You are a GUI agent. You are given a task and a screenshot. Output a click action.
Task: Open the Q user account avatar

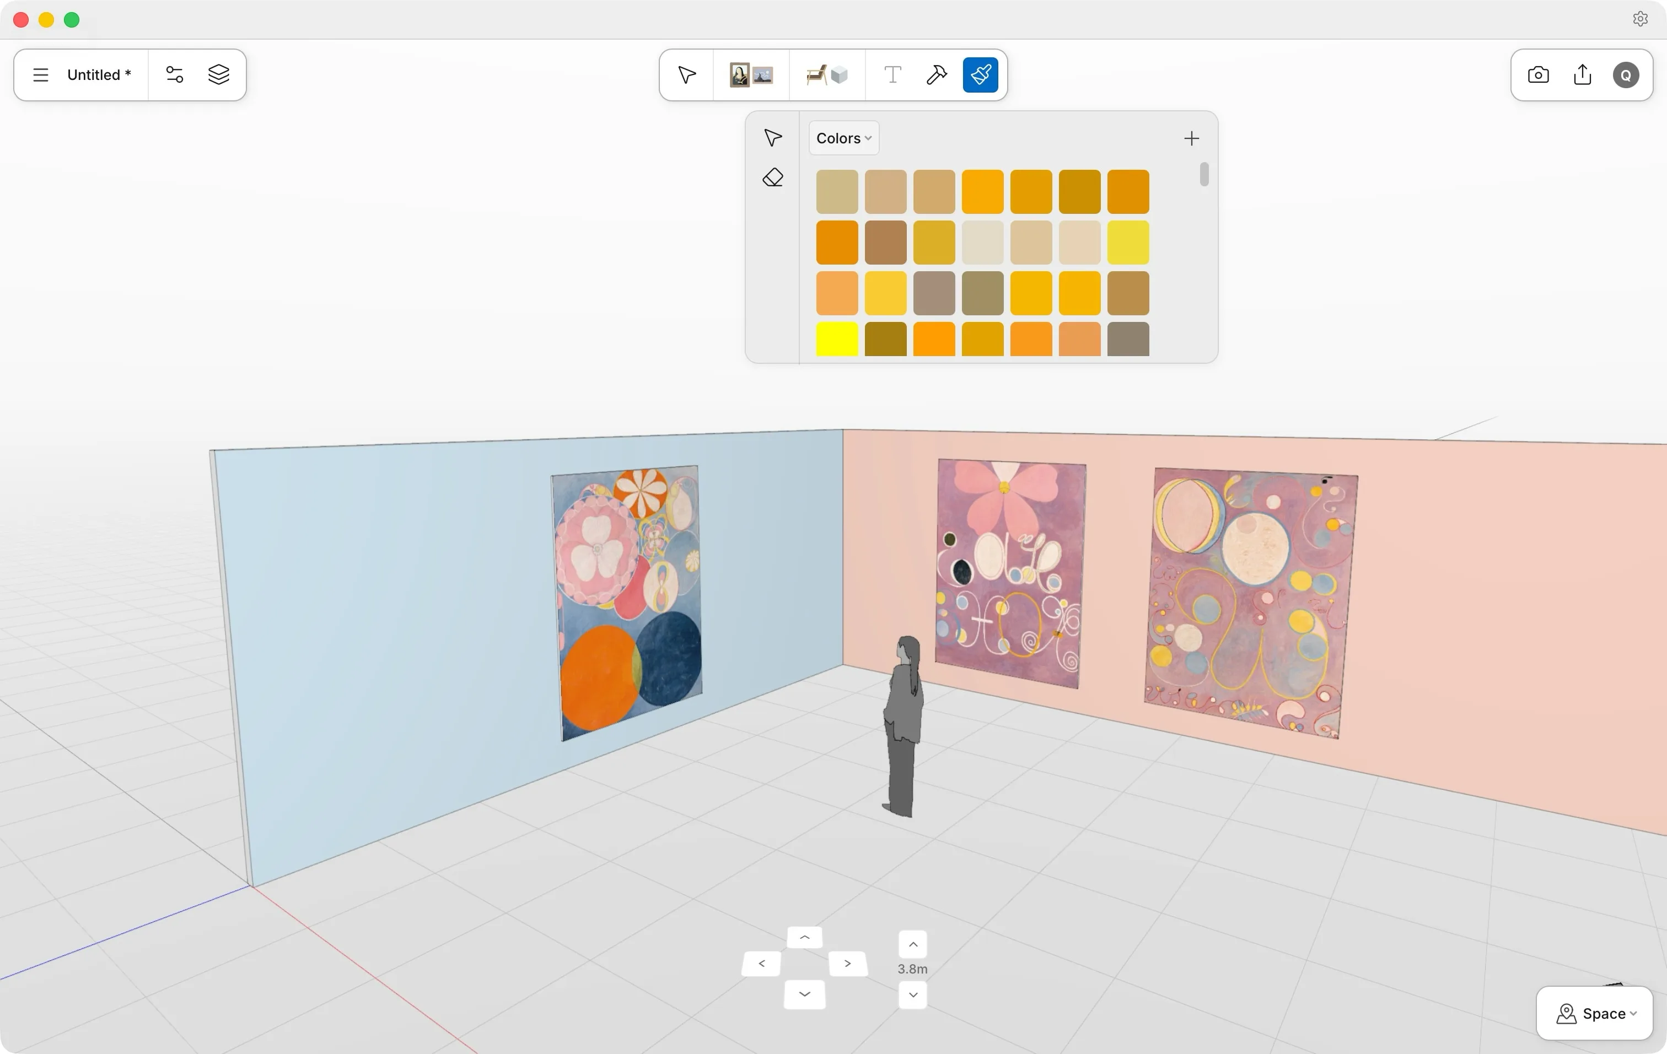pos(1626,75)
